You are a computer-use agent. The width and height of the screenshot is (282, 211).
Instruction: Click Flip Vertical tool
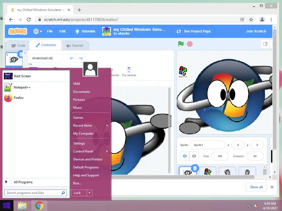[x=129, y=72]
